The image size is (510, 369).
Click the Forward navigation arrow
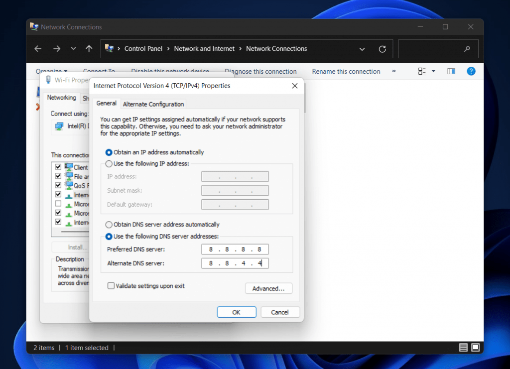(56, 48)
